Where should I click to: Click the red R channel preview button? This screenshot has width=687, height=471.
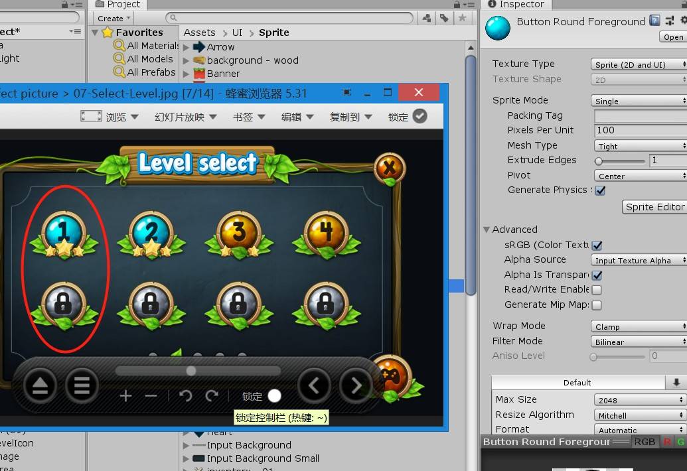667,442
